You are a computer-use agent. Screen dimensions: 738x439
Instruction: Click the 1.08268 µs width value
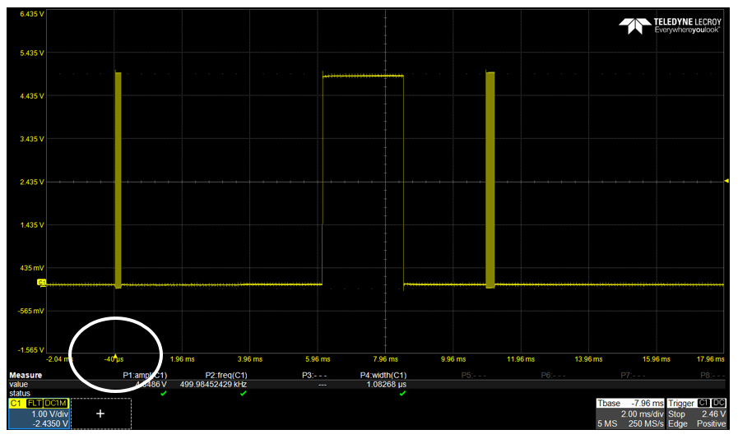[387, 385]
